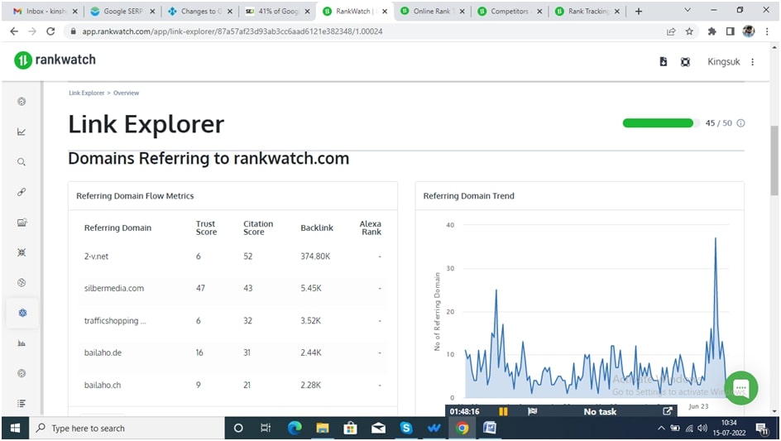Open the bug-shaped icon in the sidebar
The width and height of the screenshot is (781, 441).
click(x=22, y=252)
